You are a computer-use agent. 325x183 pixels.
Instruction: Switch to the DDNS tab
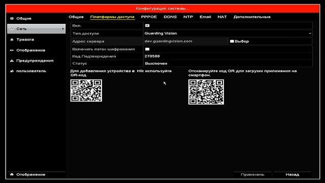(170, 17)
